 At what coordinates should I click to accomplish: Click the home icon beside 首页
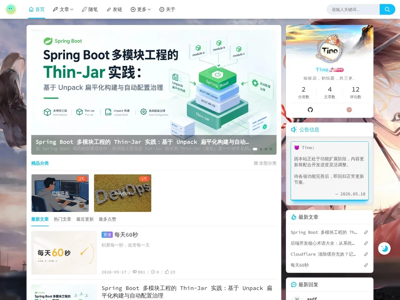pyautogui.click(x=31, y=9)
